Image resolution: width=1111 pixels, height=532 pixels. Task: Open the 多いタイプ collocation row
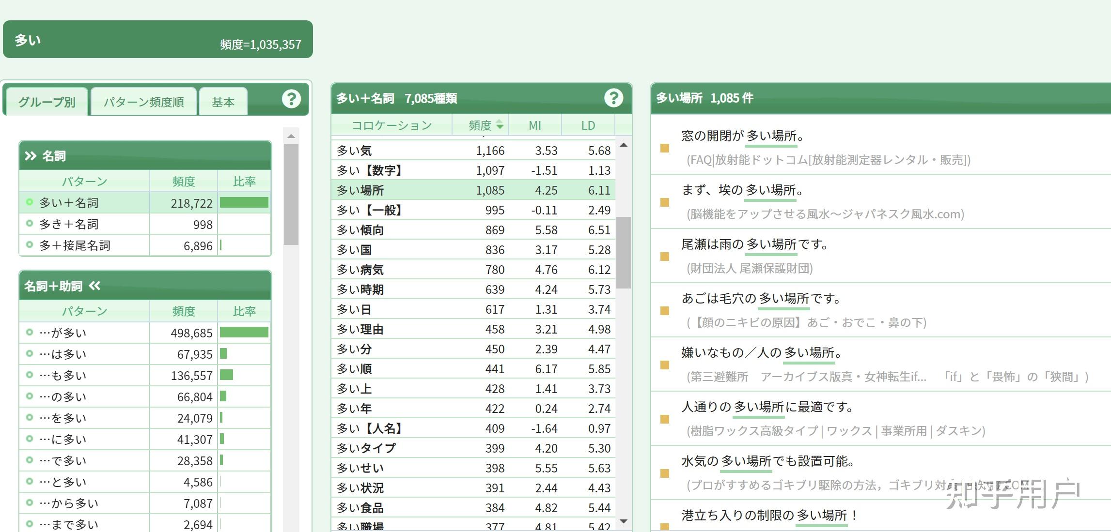[x=473, y=448]
